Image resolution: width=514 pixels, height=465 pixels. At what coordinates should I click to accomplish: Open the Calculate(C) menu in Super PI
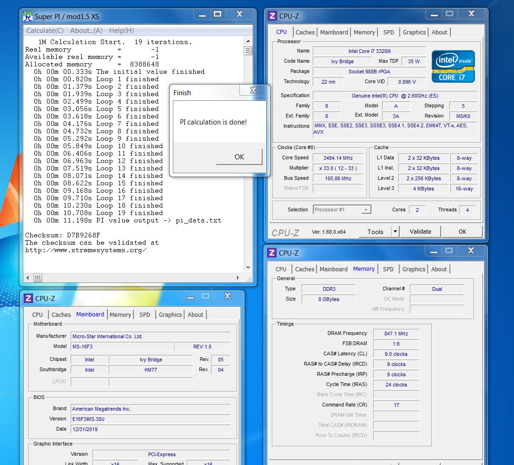click(x=45, y=31)
